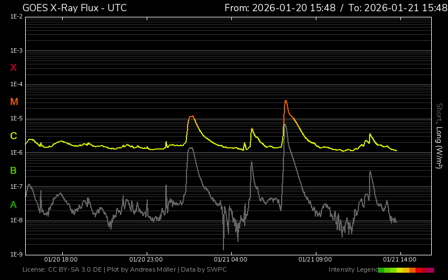The height and width of the screenshot is (280, 448).
Task: Click the 1E-5 y-axis label
Action: click(x=16, y=119)
